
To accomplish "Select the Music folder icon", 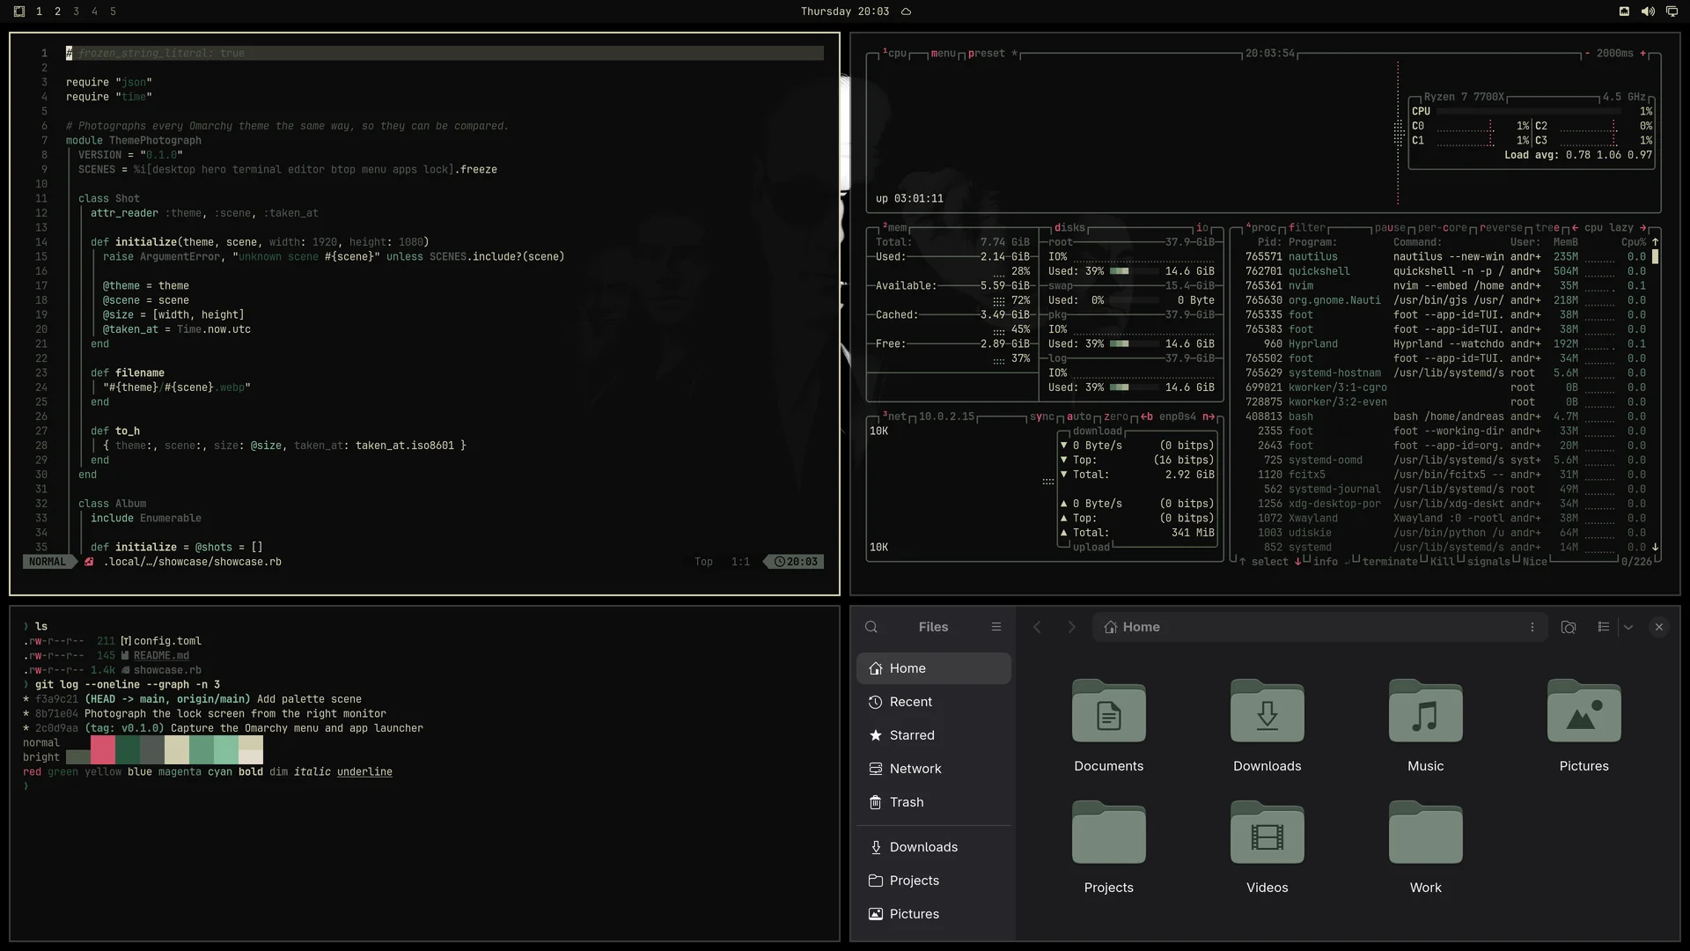I will (1426, 711).
